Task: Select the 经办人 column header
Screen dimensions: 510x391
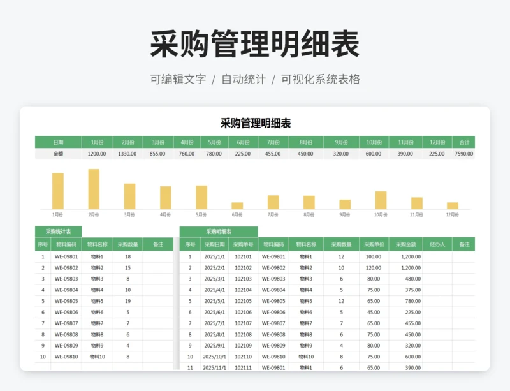Action: pos(437,244)
